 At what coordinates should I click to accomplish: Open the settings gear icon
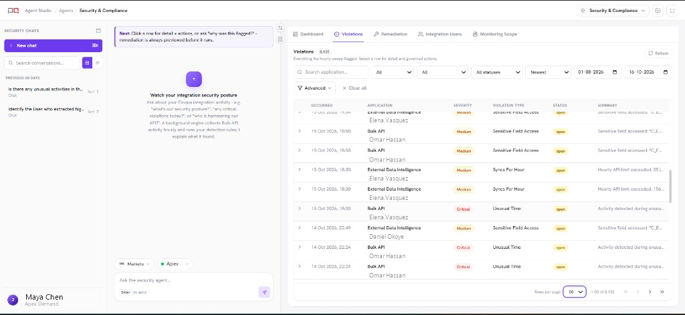tap(658, 11)
